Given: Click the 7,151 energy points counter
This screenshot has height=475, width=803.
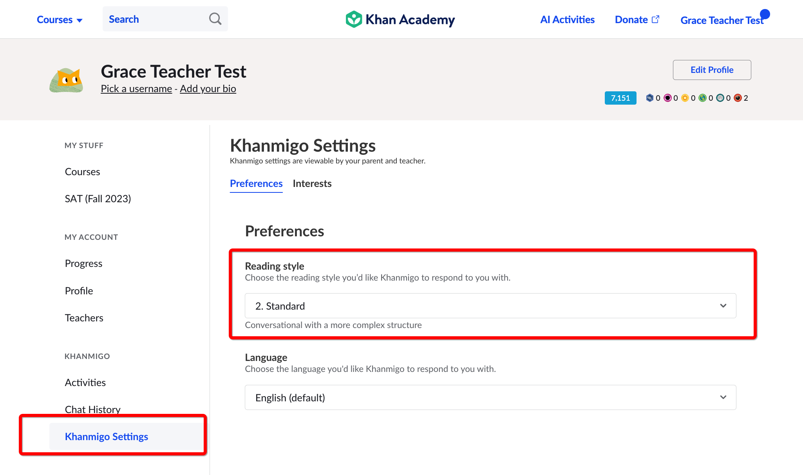Looking at the screenshot, I should pos(620,98).
